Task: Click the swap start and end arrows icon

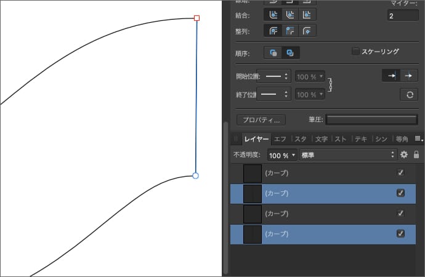Action: 408,94
